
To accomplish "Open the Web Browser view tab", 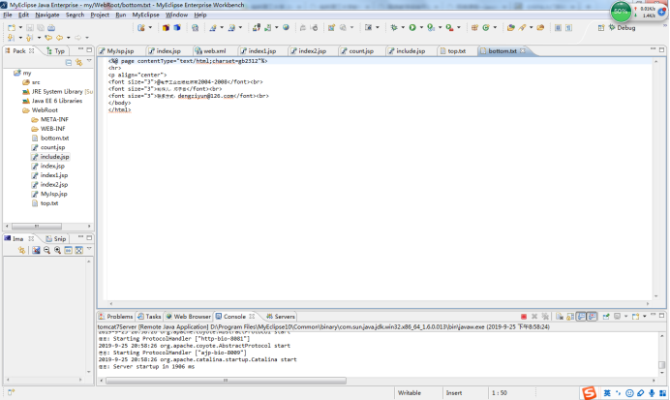I will [189, 317].
